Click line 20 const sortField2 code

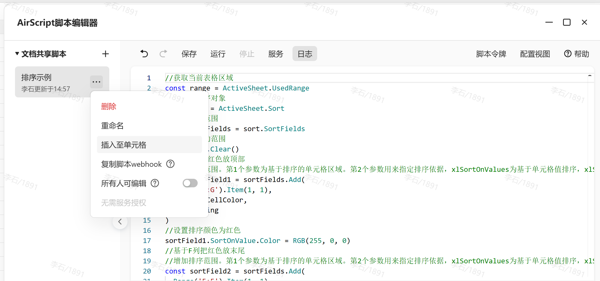click(235, 271)
